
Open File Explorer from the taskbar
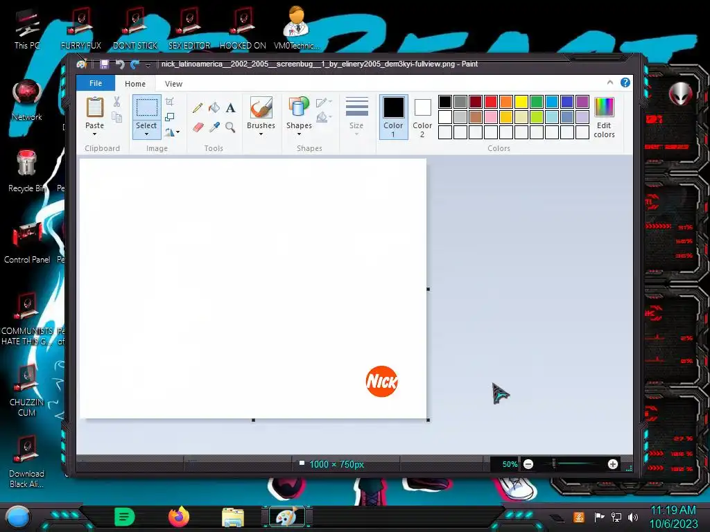tap(233, 517)
